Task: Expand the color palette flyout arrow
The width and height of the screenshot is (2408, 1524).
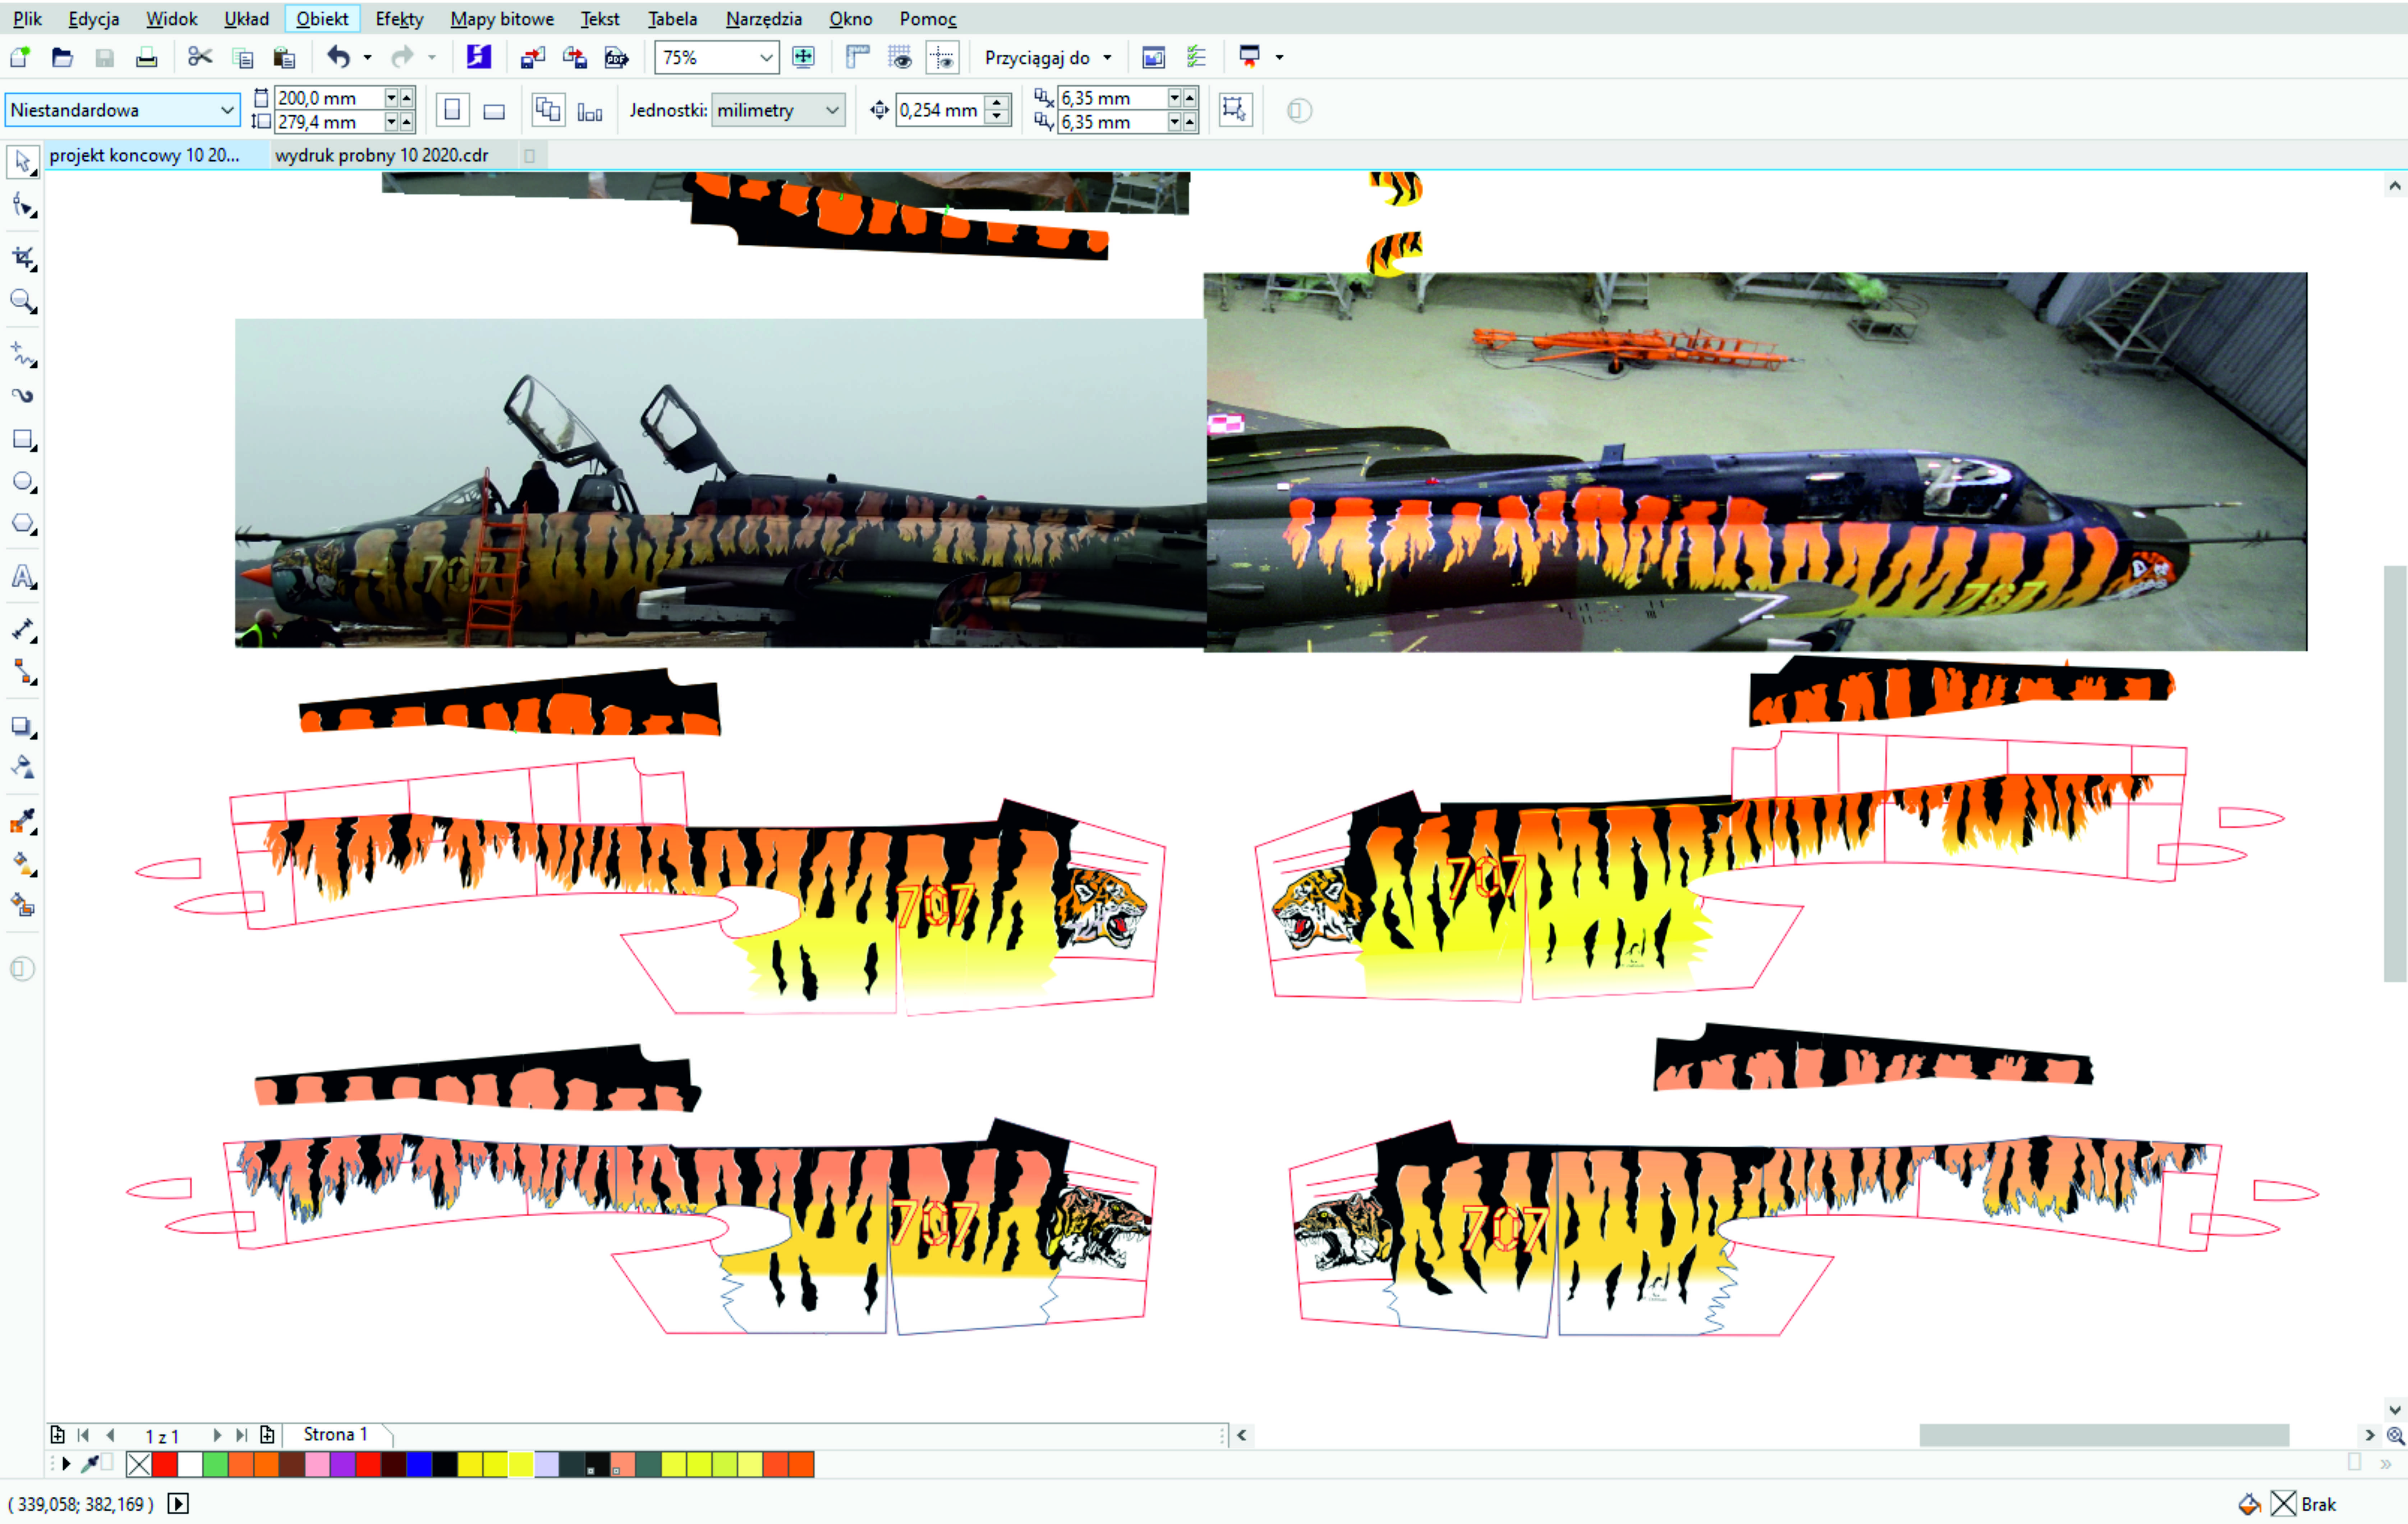Action: click(66, 1464)
